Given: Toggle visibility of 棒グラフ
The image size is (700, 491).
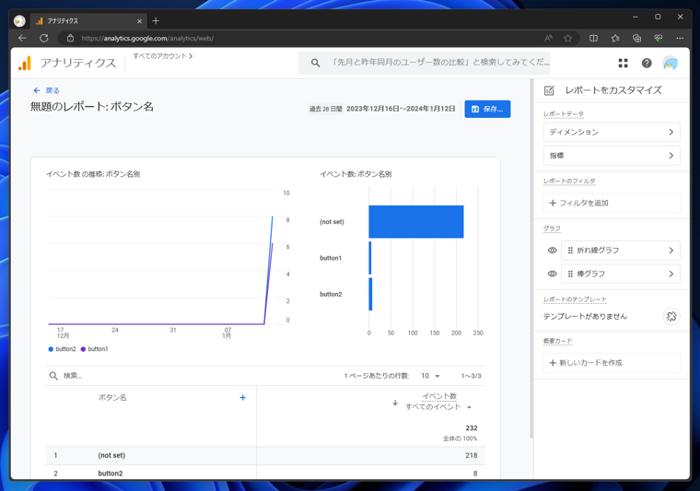Looking at the screenshot, I should coord(553,274).
